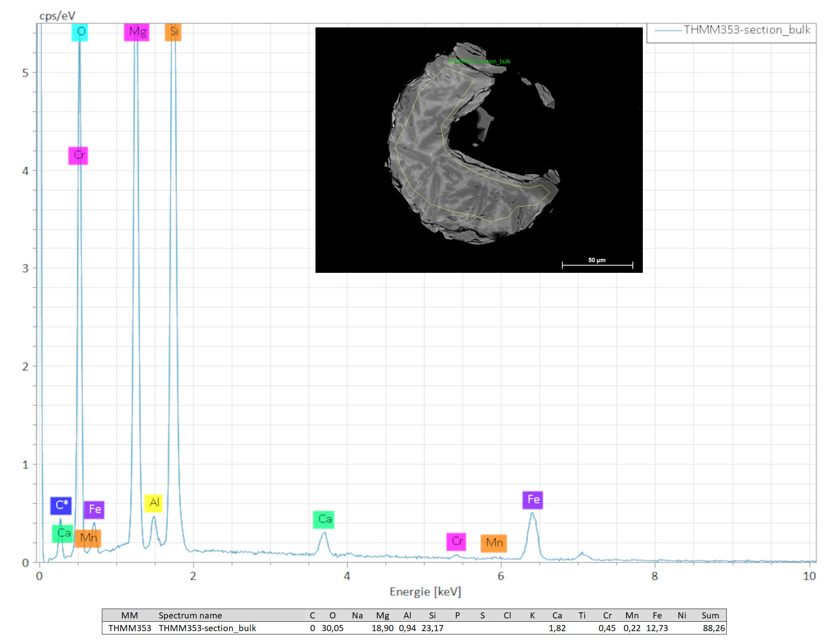This screenshot has width=829, height=643.
Task: Click the low-energy Mn label near the origin
Action: tap(88, 538)
